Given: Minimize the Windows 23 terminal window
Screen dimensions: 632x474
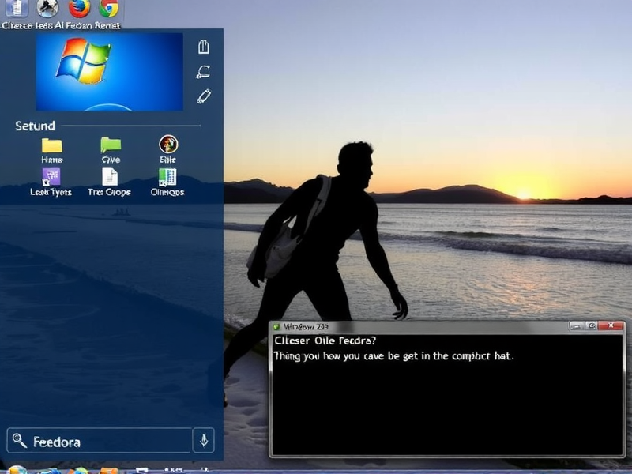Looking at the screenshot, I should click(575, 325).
